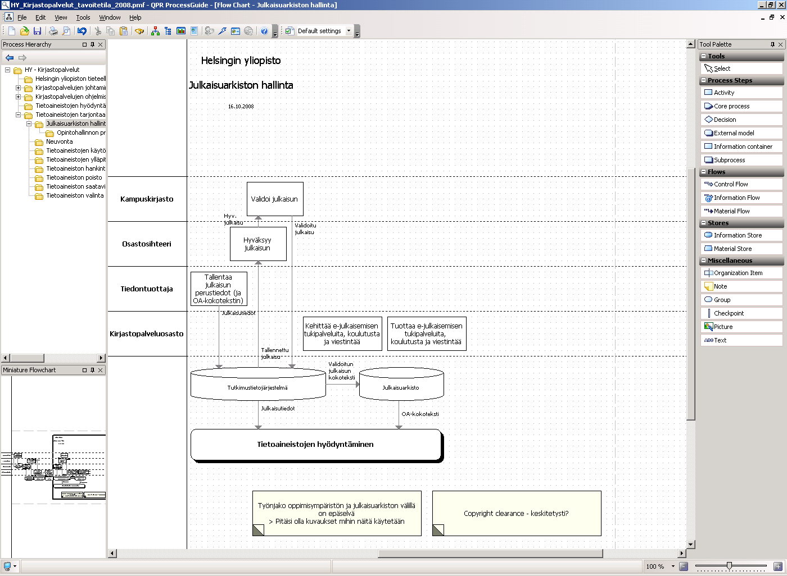This screenshot has height=576, width=787.
Task: Choose the Organization Item tool
Action: click(741, 273)
